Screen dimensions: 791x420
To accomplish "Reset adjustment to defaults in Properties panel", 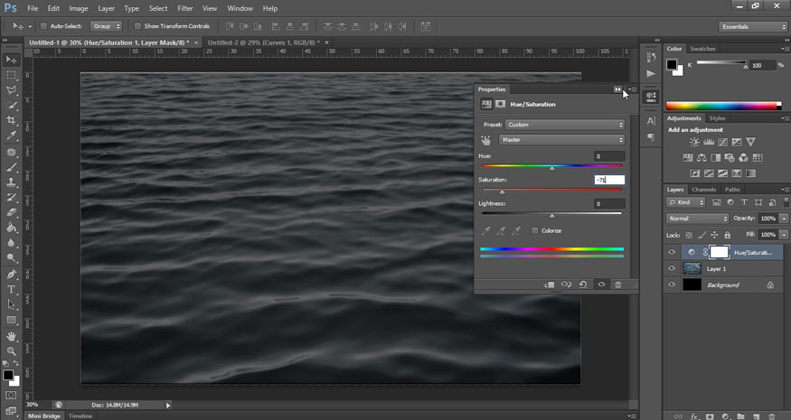I will point(583,285).
